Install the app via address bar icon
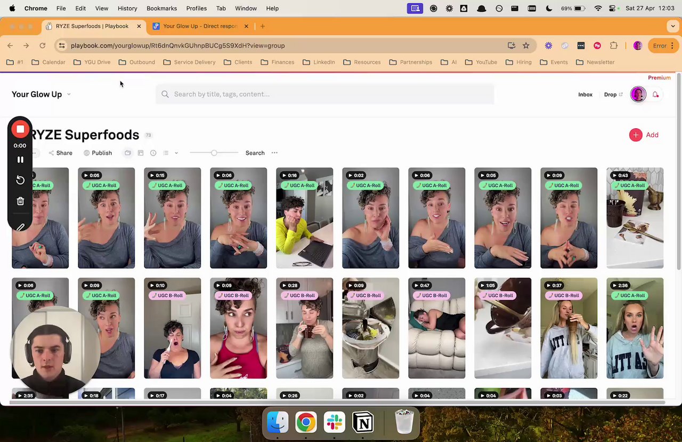The image size is (682, 442). pos(511,46)
